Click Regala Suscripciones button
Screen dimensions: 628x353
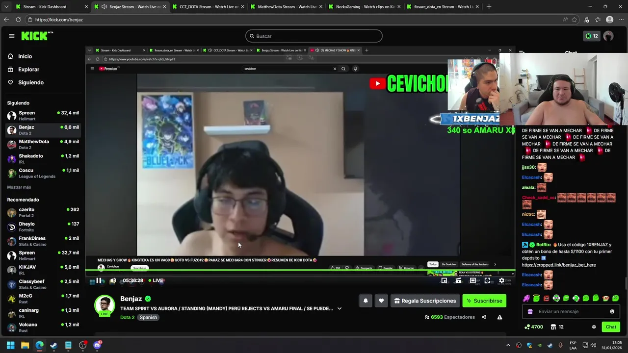pyautogui.click(x=425, y=301)
